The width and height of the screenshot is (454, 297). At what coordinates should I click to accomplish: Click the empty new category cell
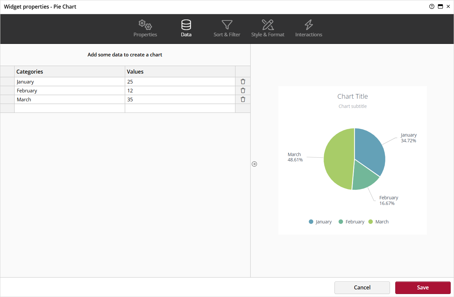70,108
